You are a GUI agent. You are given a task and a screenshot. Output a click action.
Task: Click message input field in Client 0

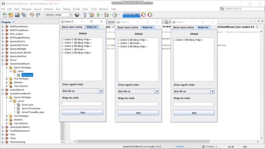82,103
